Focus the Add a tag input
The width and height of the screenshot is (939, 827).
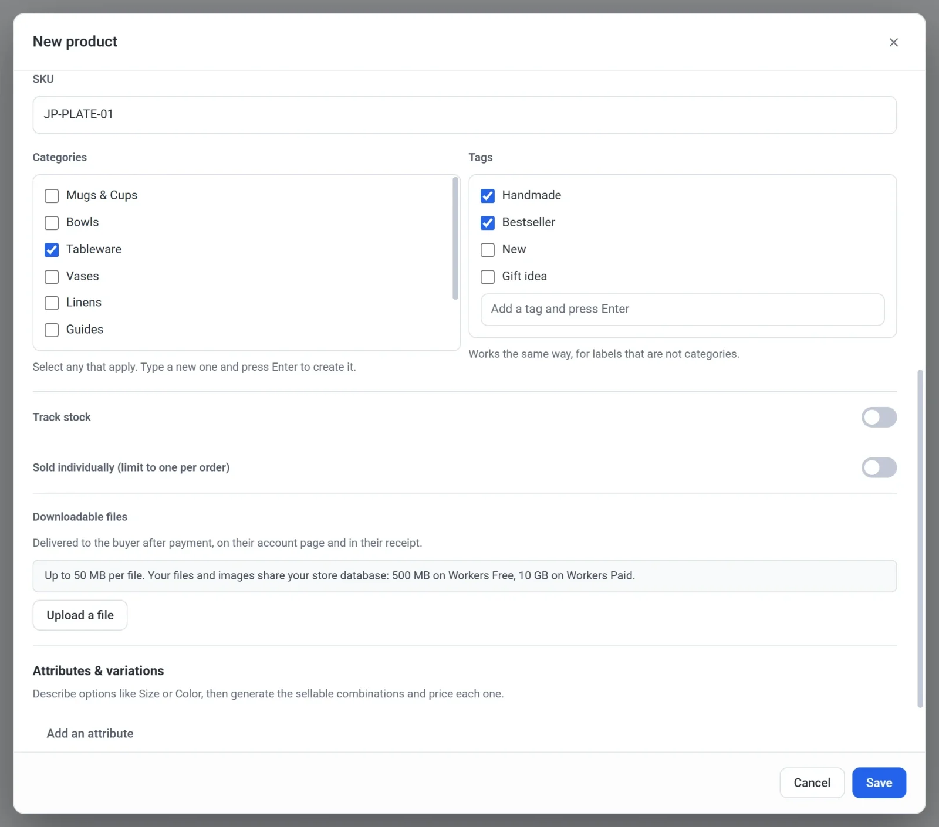[x=682, y=310]
